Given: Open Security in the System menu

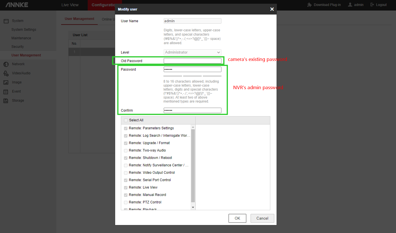Looking at the screenshot, I should [18, 47].
